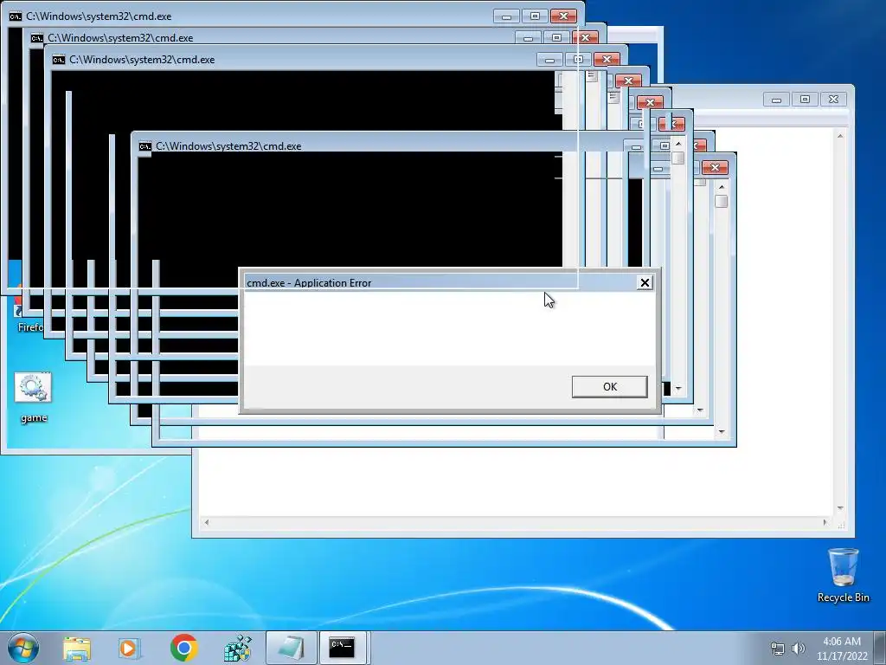Image resolution: width=886 pixels, height=665 pixels.
Task: Minimize the second cascaded cmd window
Action: [x=528, y=38]
